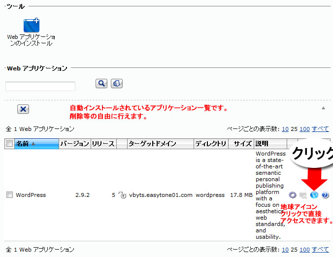
Task: Sort by the バージョン column header
Action: coord(74,144)
